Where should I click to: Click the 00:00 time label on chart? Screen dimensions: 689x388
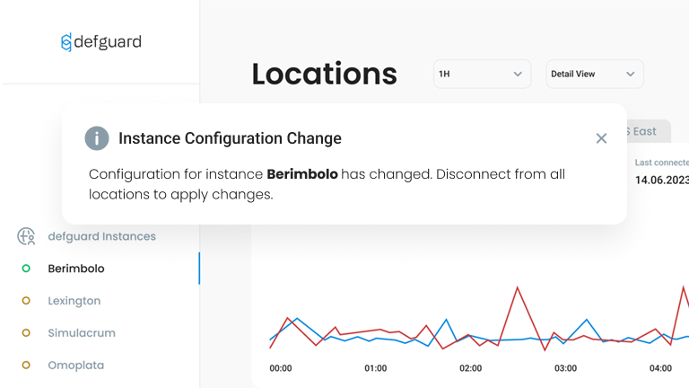coord(281,368)
